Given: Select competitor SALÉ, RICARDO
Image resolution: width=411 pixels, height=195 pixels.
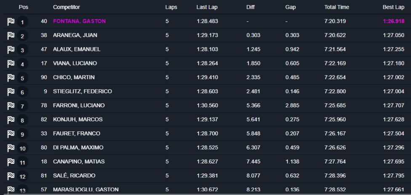Looking at the screenshot, I should click(x=74, y=176).
